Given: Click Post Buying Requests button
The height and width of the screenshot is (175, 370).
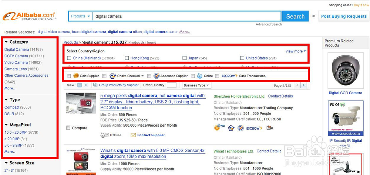Looking at the screenshot, I should (x=344, y=16).
